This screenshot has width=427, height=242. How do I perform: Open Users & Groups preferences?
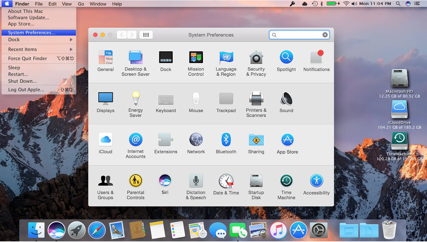coord(106,187)
